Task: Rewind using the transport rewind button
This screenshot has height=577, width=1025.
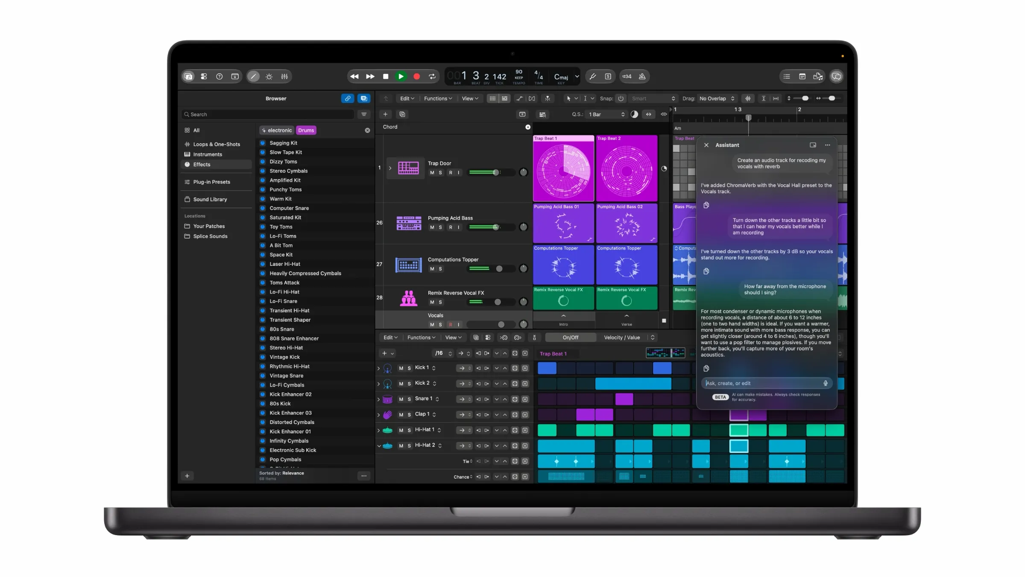Action: 354,77
